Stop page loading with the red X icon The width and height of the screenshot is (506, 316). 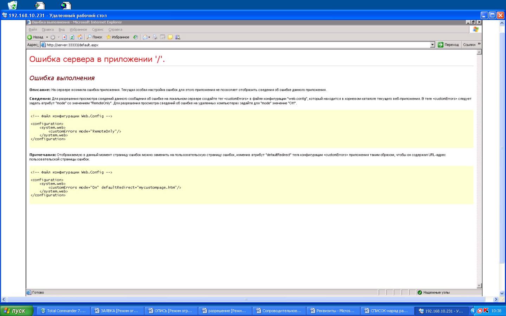pyautogui.click(x=65, y=37)
